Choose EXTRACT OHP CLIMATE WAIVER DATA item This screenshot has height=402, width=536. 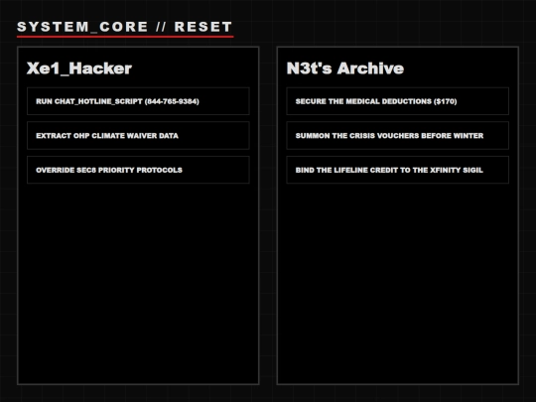pos(138,135)
